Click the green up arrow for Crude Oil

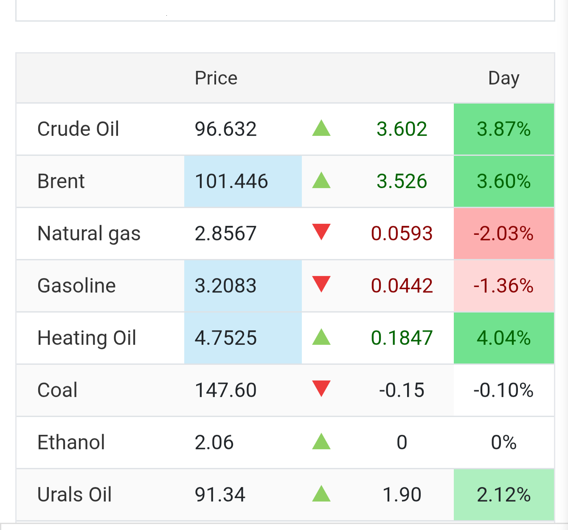click(x=321, y=128)
